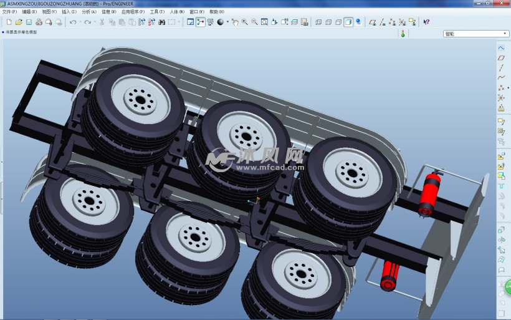
Task: Redo the last undone action
Action: [x=87, y=22]
